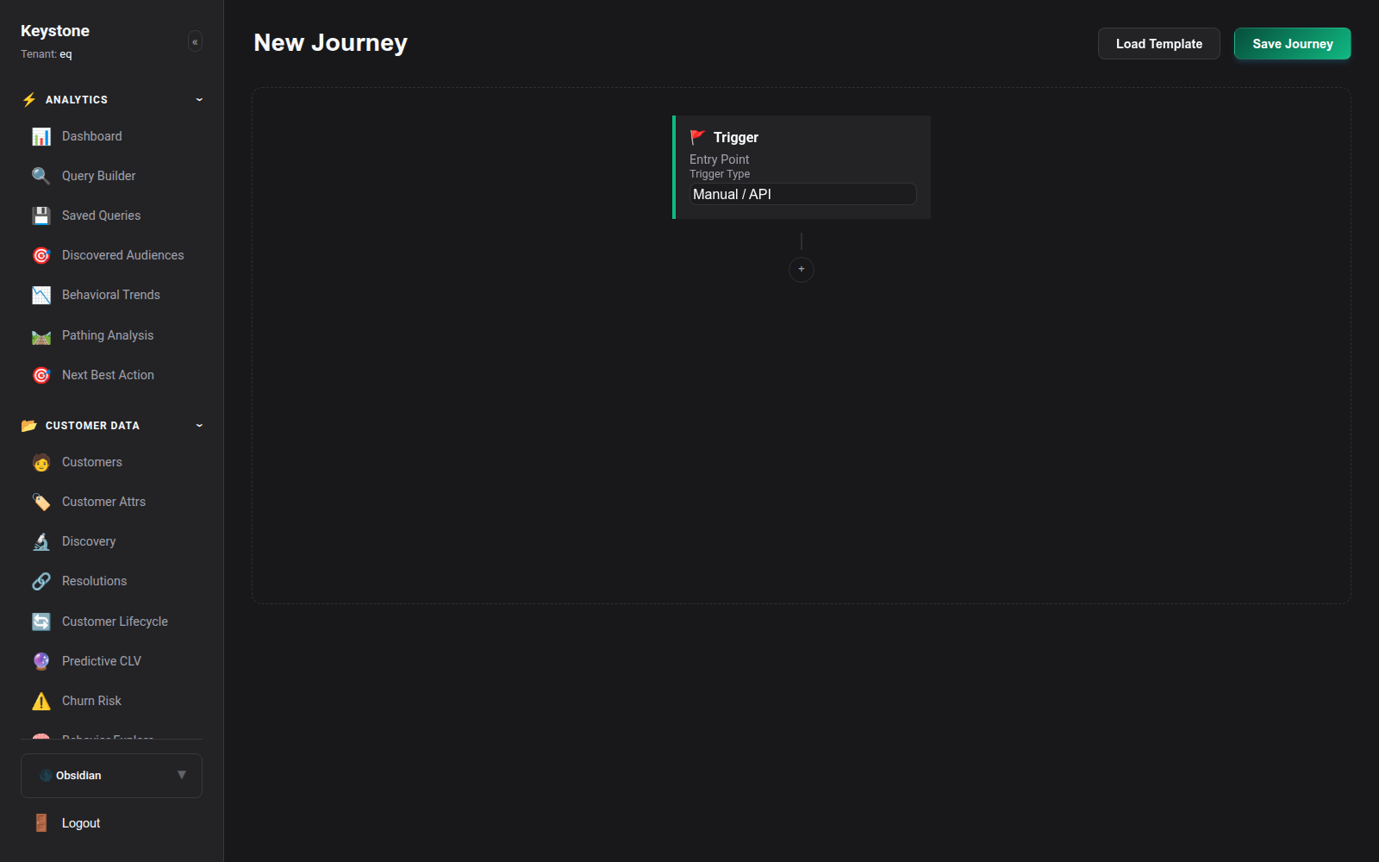Open the Obsidian theme selector
This screenshot has width=1379, height=862.
tap(111, 776)
